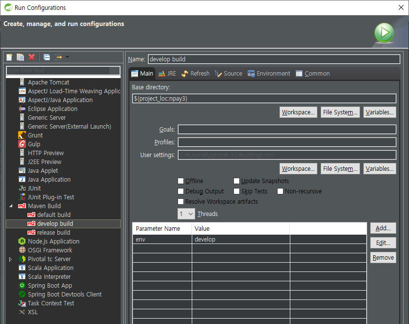Click the Add... parameter button

coord(383,228)
